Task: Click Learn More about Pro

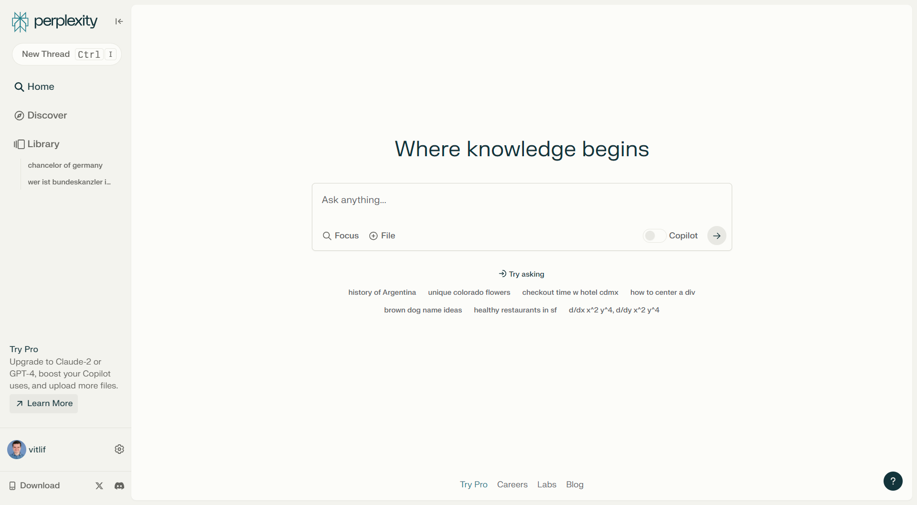Action: [44, 403]
